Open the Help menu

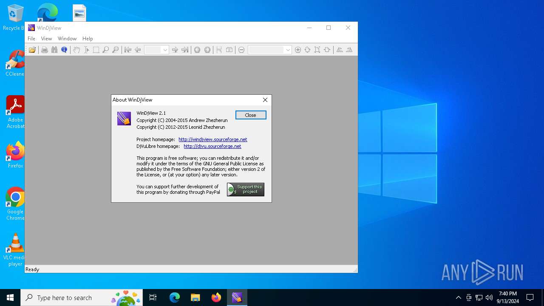[88, 39]
